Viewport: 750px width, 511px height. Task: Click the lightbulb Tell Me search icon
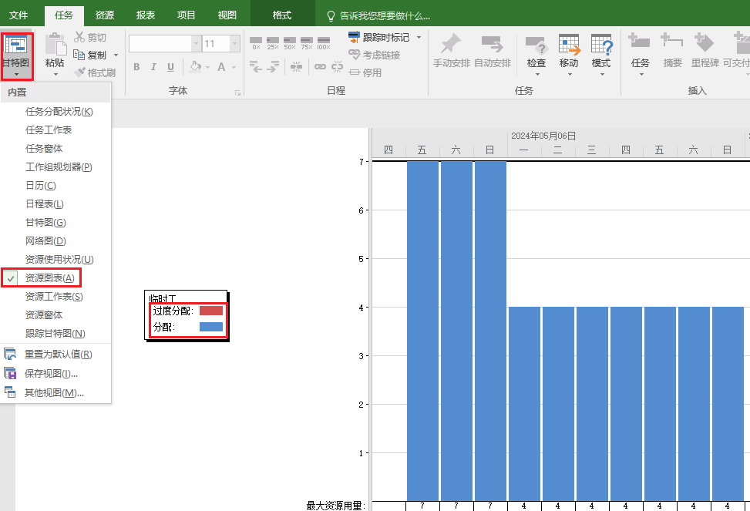[x=331, y=15]
